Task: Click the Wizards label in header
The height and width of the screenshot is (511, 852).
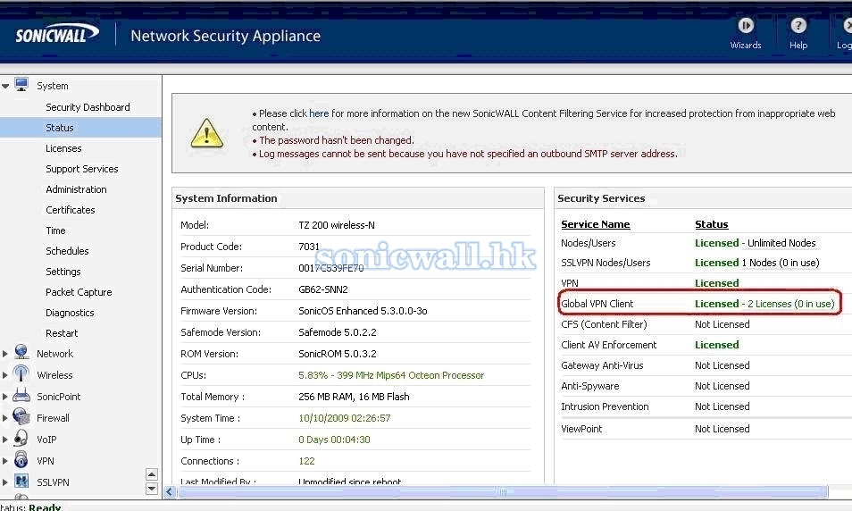Action: tap(746, 46)
